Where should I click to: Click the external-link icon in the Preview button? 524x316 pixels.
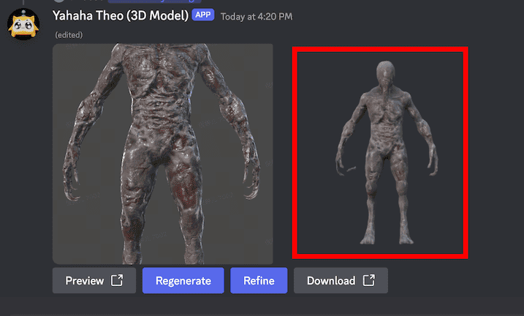[116, 281]
